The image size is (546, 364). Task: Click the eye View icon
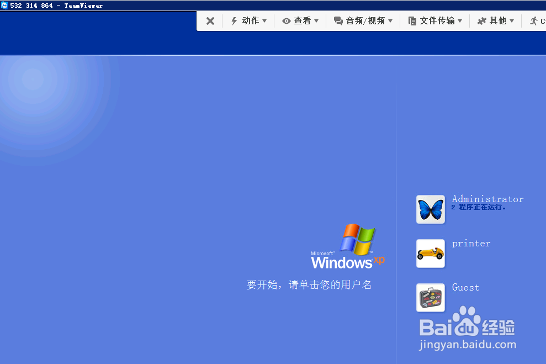tap(286, 21)
